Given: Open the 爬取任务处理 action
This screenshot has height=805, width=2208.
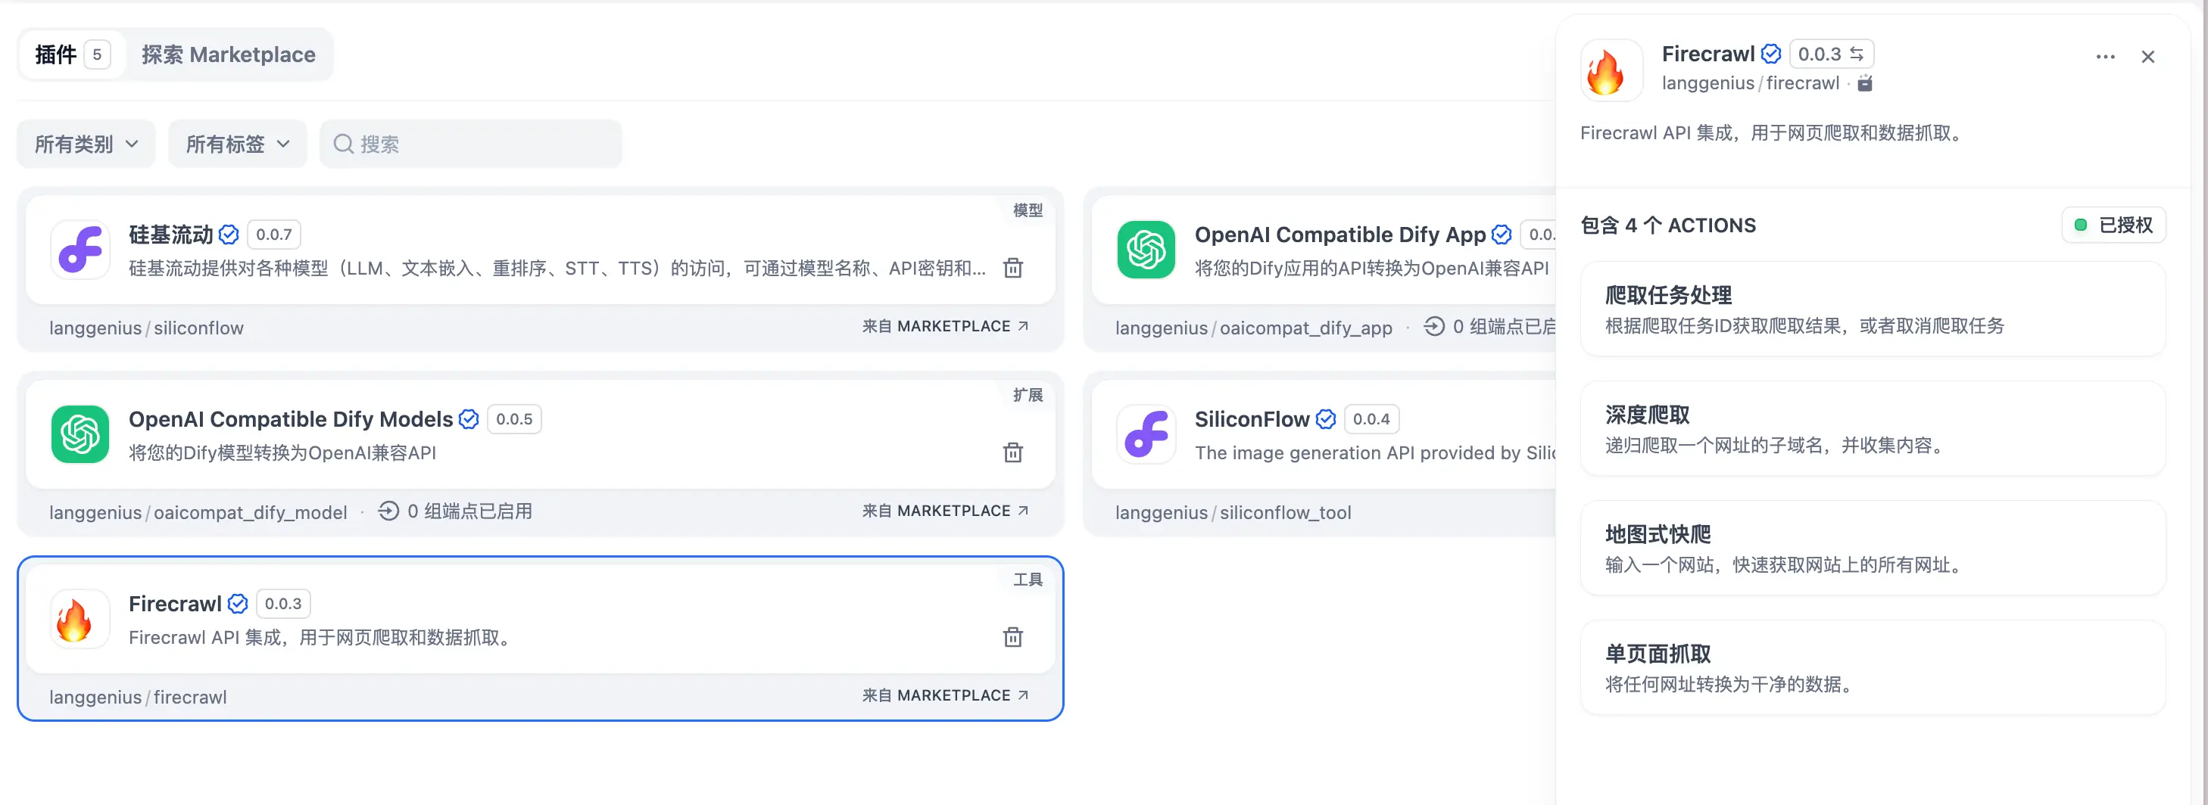Looking at the screenshot, I should [1872, 309].
